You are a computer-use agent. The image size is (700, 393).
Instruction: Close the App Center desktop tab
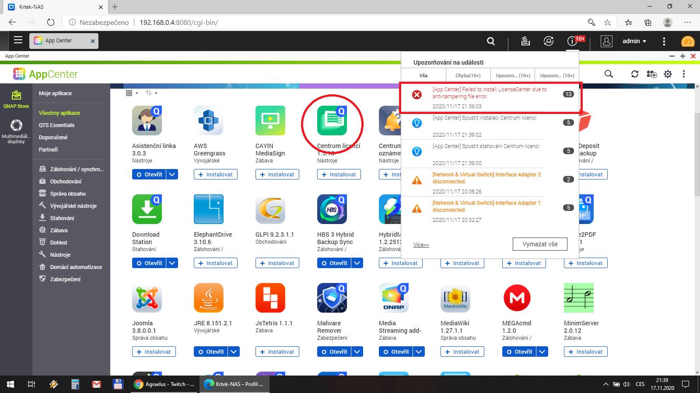click(93, 41)
